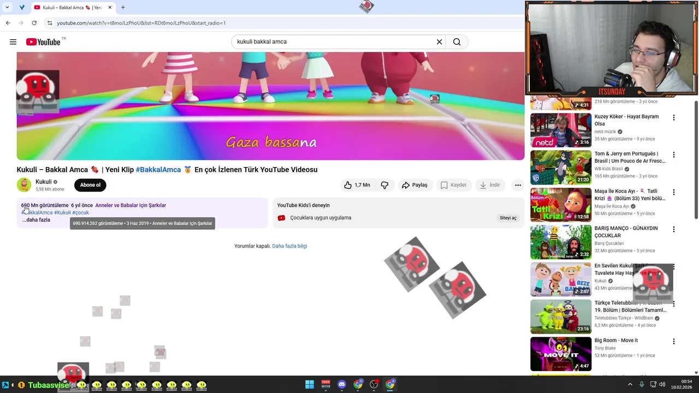Open the taskbar volume speaker icon
The image size is (699, 393).
click(x=662, y=385)
